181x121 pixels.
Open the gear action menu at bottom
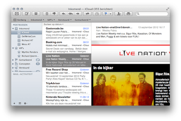[x=25, y=103]
